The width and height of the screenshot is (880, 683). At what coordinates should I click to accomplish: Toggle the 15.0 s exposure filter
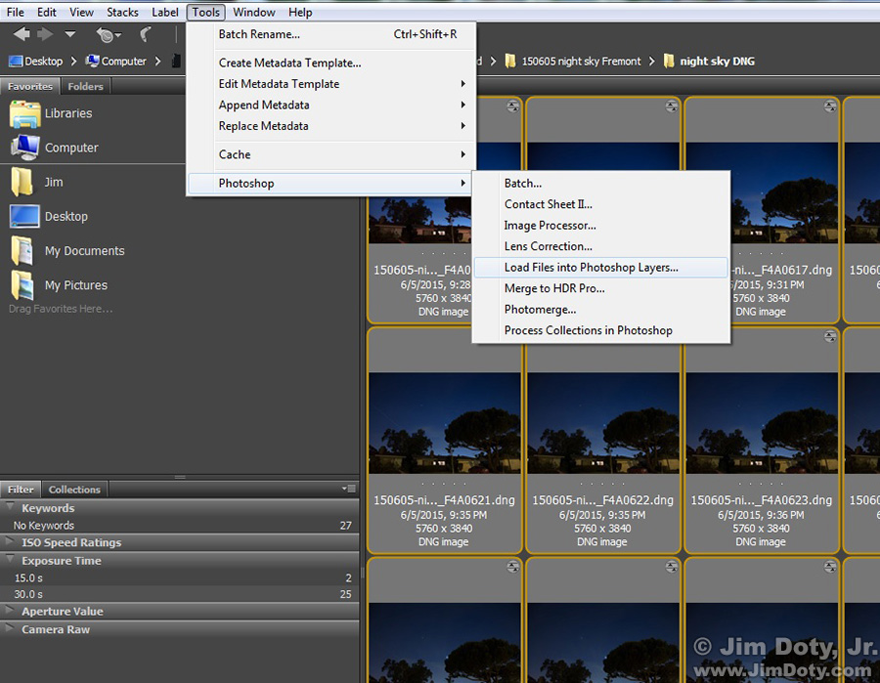click(180, 577)
